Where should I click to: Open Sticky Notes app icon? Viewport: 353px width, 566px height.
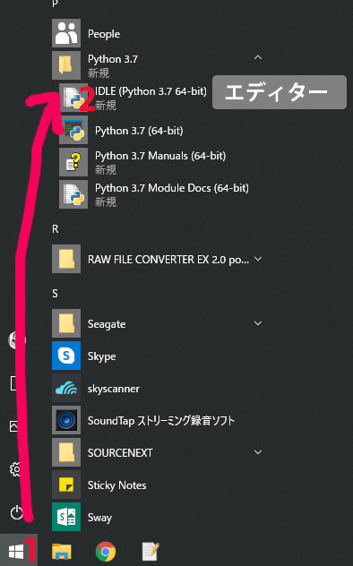click(x=66, y=485)
